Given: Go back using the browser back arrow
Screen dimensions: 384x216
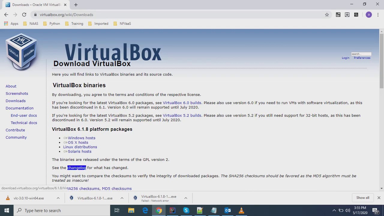Looking at the screenshot, I should [x=6, y=14].
